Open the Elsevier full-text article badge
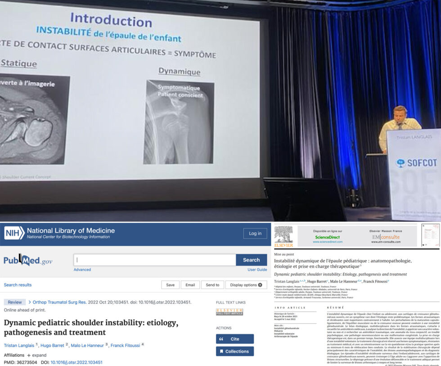Screen dimensions: 441x366 pyautogui.click(x=229, y=312)
